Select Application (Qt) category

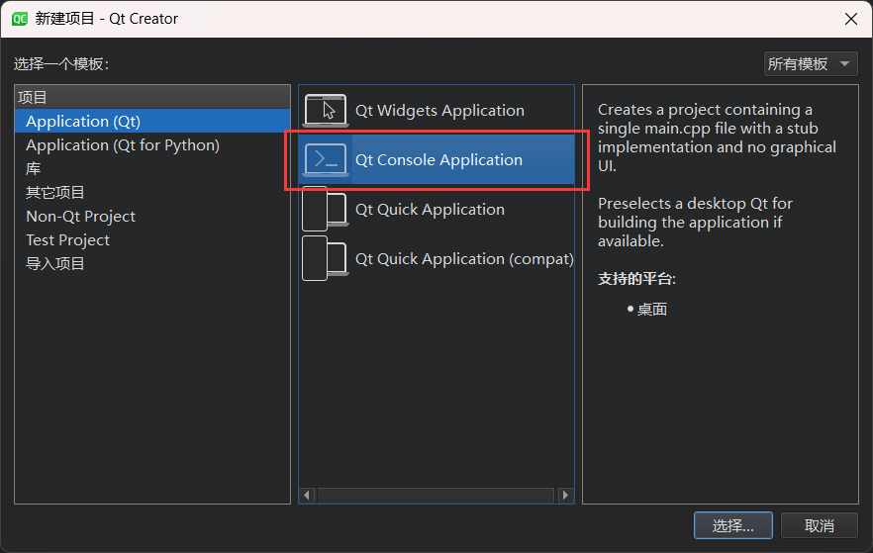coord(83,122)
